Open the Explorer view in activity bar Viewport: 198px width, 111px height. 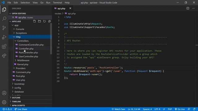tap(4, 10)
